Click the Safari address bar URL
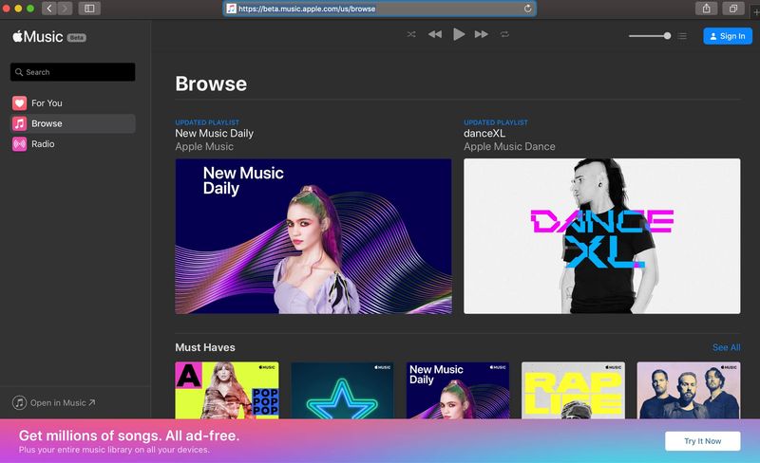760x463 pixels. [x=307, y=9]
